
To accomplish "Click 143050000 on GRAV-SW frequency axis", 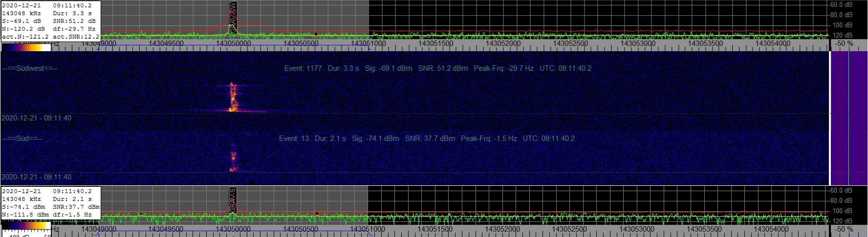I will pyautogui.click(x=233, y=44).
